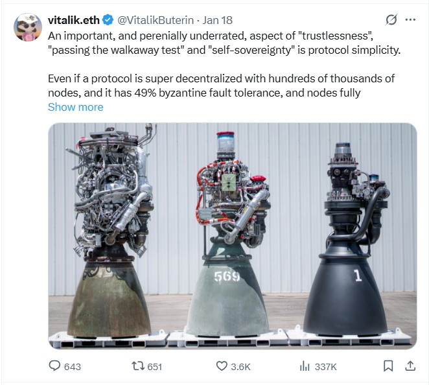Bookmark this tweet

pyautogui.click(x=388, y=366)
